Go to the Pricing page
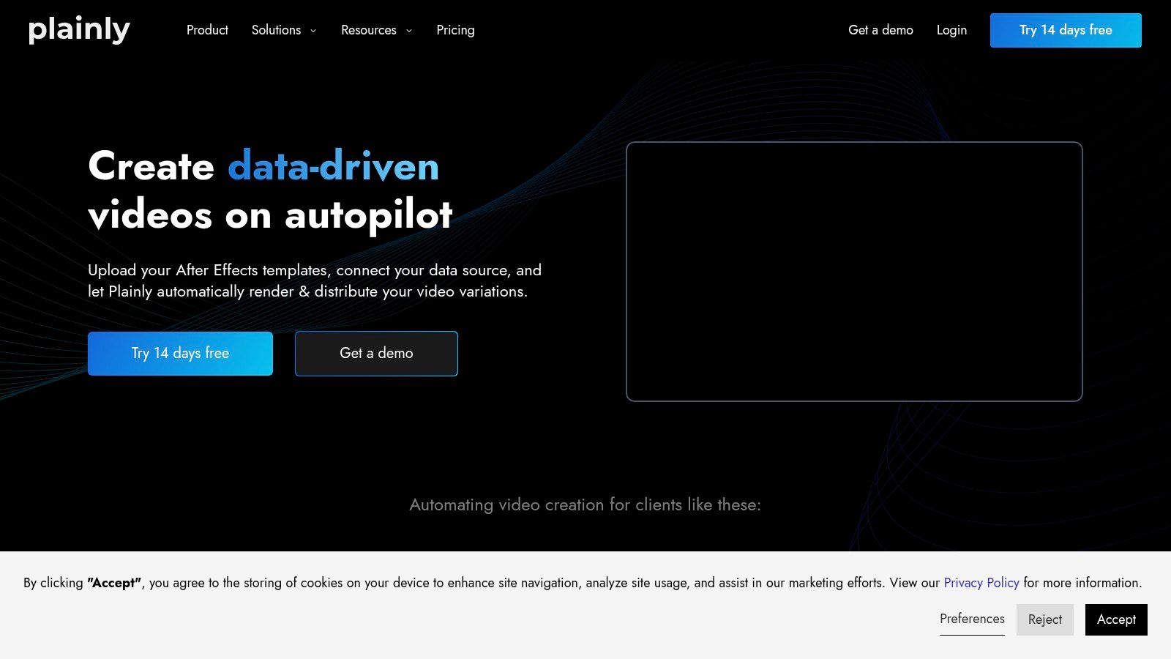This screenshot has height=659, width=1171. (455, 30)
